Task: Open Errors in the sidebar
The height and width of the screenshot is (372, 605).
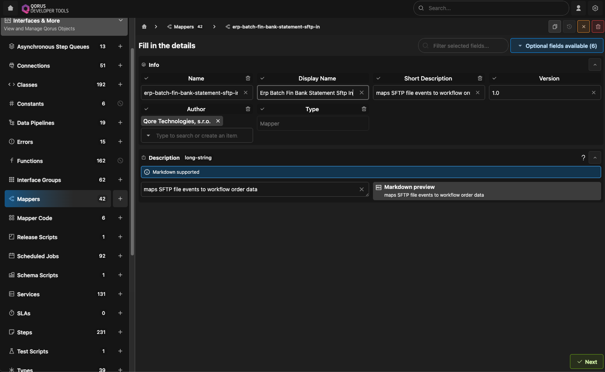Action: (x=58, y=141)
